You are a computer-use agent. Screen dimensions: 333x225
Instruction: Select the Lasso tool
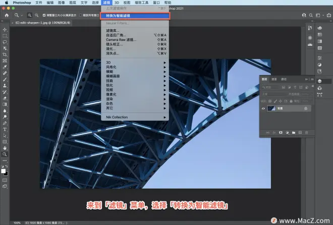(x=5, y=42)
